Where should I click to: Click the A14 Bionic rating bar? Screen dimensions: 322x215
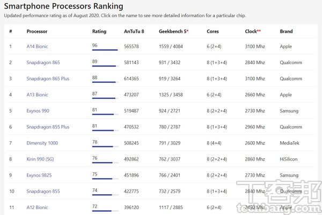(x=105, y=50)
